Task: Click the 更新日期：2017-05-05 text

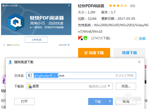Action: point(118,18)
